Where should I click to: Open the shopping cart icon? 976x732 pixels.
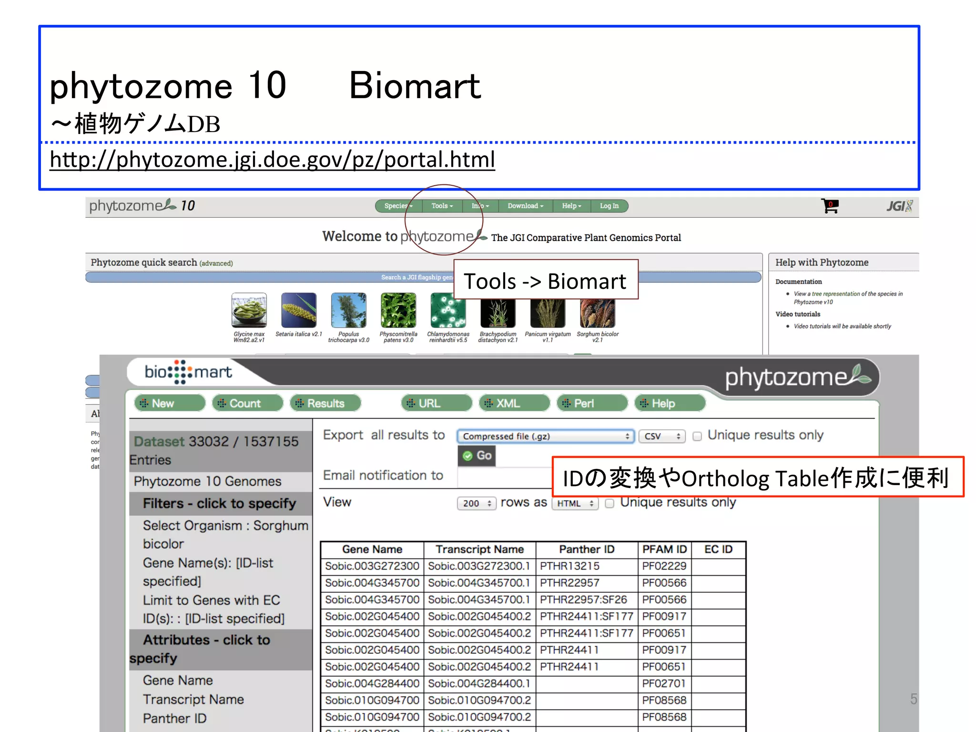830,206
